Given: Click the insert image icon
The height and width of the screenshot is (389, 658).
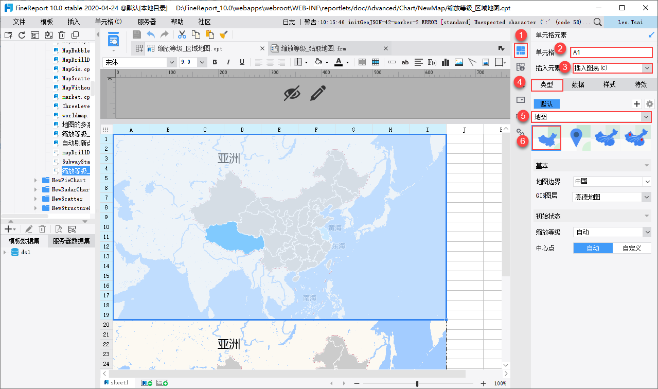Looking at the screenshot, I should click(x=459, y=62).
